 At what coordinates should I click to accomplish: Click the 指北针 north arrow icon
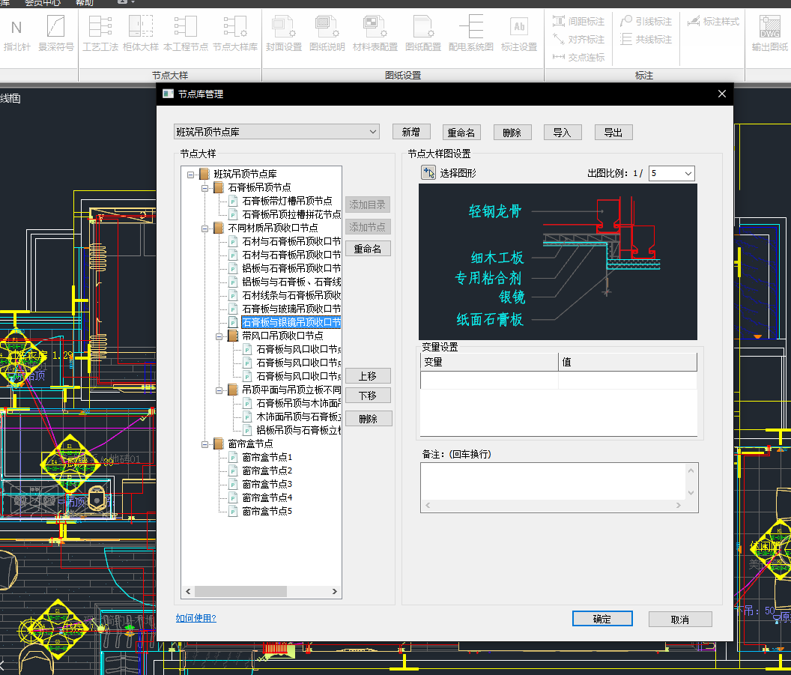pyautogui.click(x=16, y=27)
